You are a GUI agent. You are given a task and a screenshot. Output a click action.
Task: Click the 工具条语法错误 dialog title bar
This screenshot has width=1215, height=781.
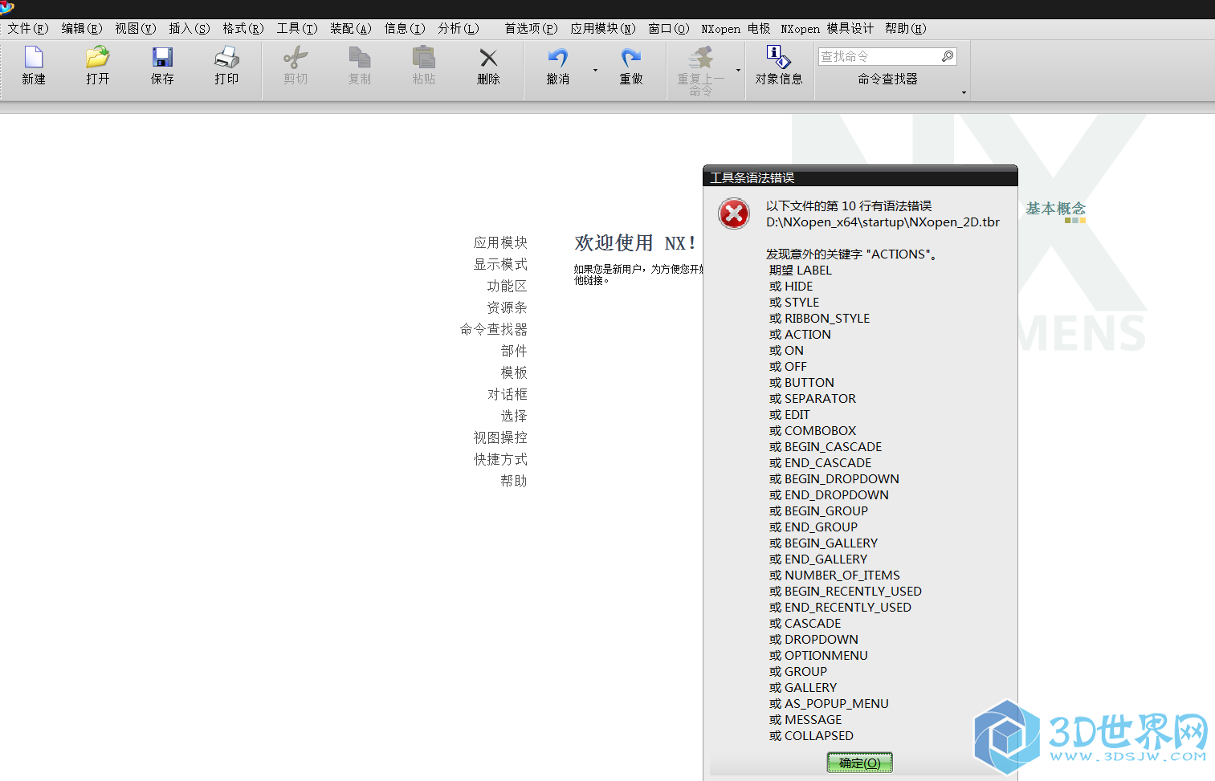tap(860, 177)
